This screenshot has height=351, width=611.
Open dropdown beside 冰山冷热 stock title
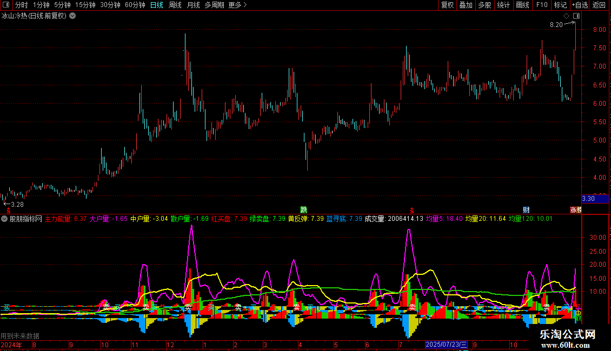(x=72, y=16)
